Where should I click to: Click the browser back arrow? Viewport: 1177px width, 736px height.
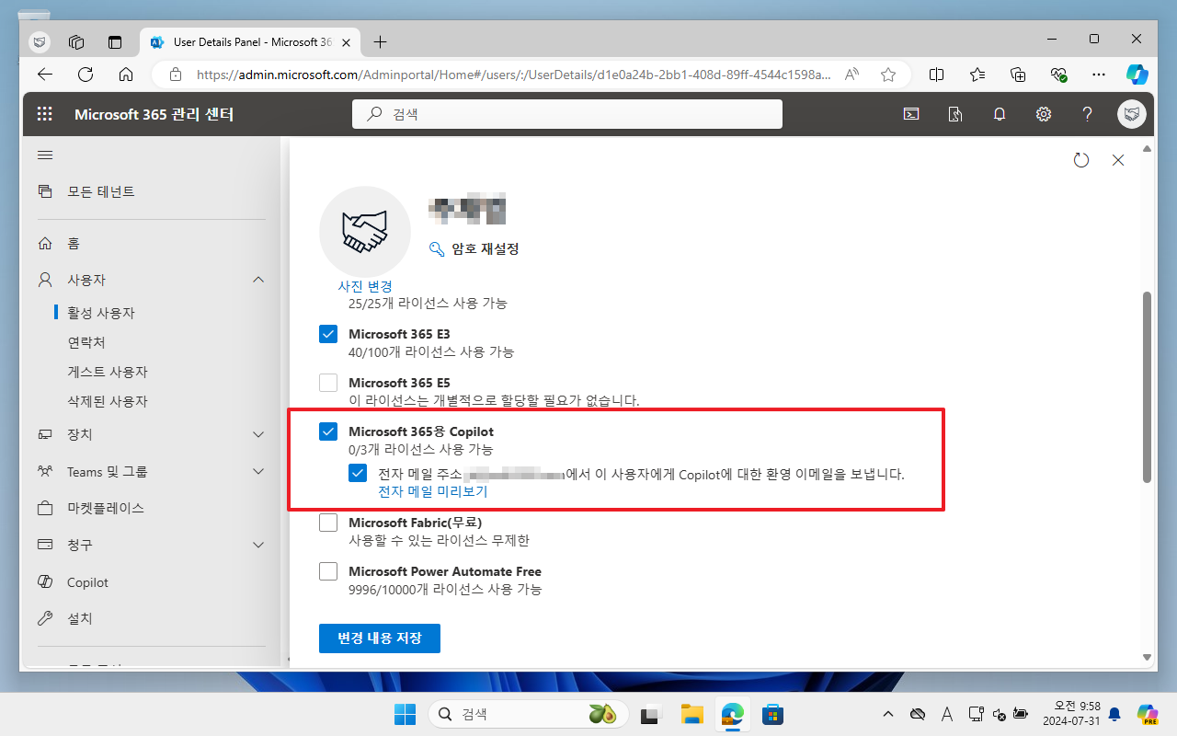point(45,75)
